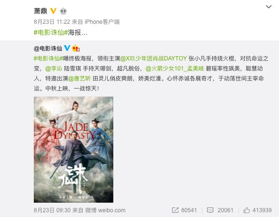The image size is (279, 217).
Task: Open the post options chevron menu
Action: 269,7
